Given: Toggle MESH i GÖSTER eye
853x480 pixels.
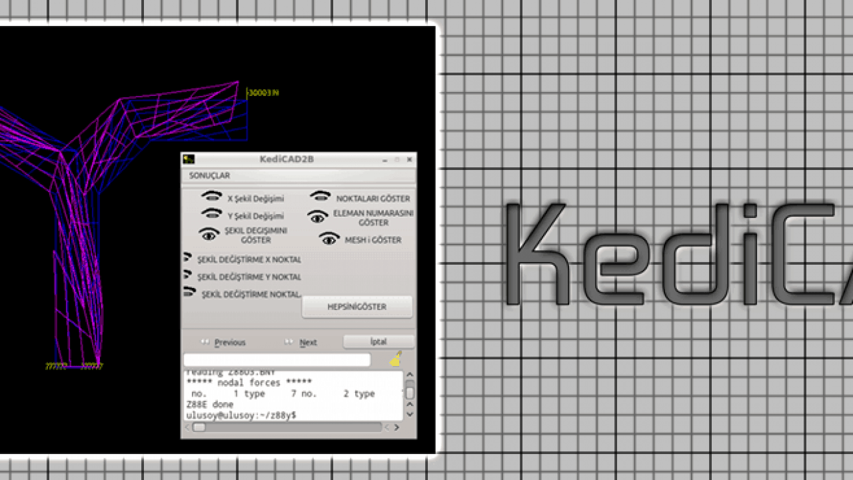Looking at the screenshot, I should (329, 239).
